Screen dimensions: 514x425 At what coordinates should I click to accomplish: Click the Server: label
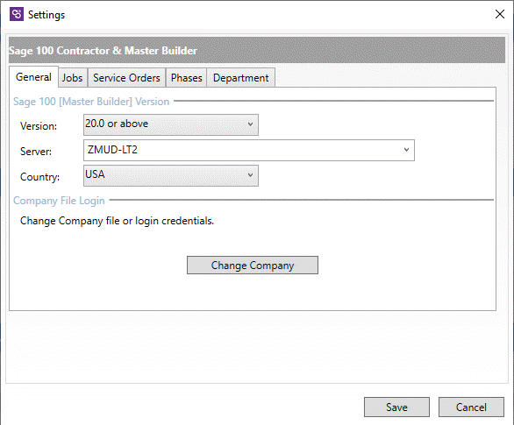tap(36, 152)
